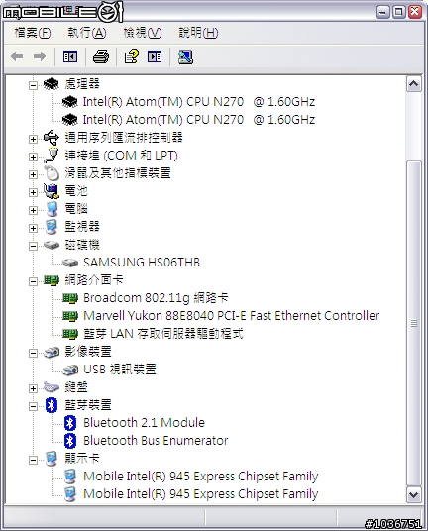Image resolution: width=428 pixels, height=532 pixels.
Task: Expand the 鍵盤 keyboard node
Action: pos(33,388)
